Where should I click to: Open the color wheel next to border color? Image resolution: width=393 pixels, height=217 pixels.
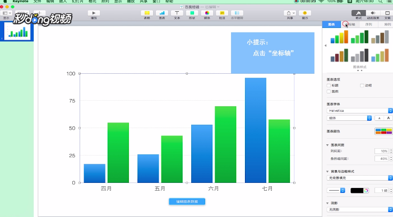click(x=366, y=191)
